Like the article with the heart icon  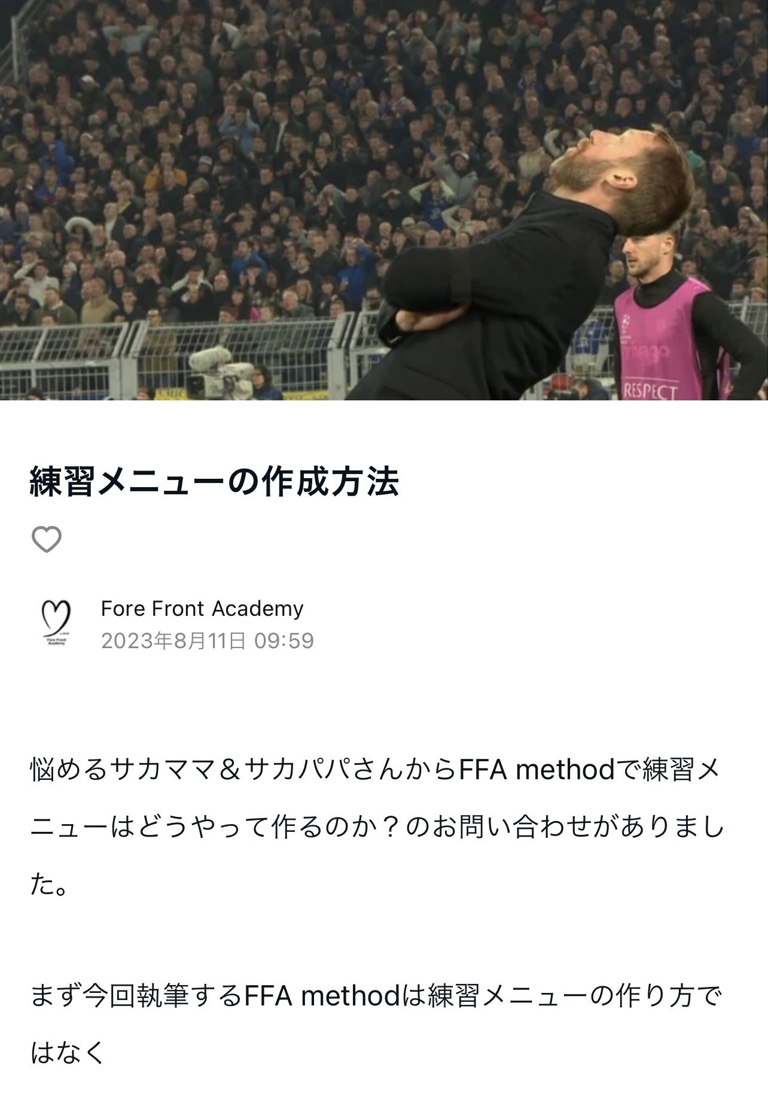(x=46, y=540)
